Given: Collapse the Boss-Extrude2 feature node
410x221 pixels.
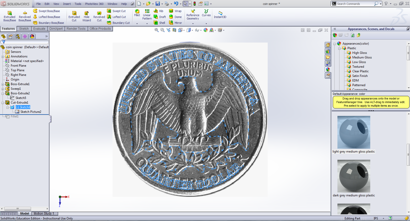Looking at the screenshot, I should [3, 93].
